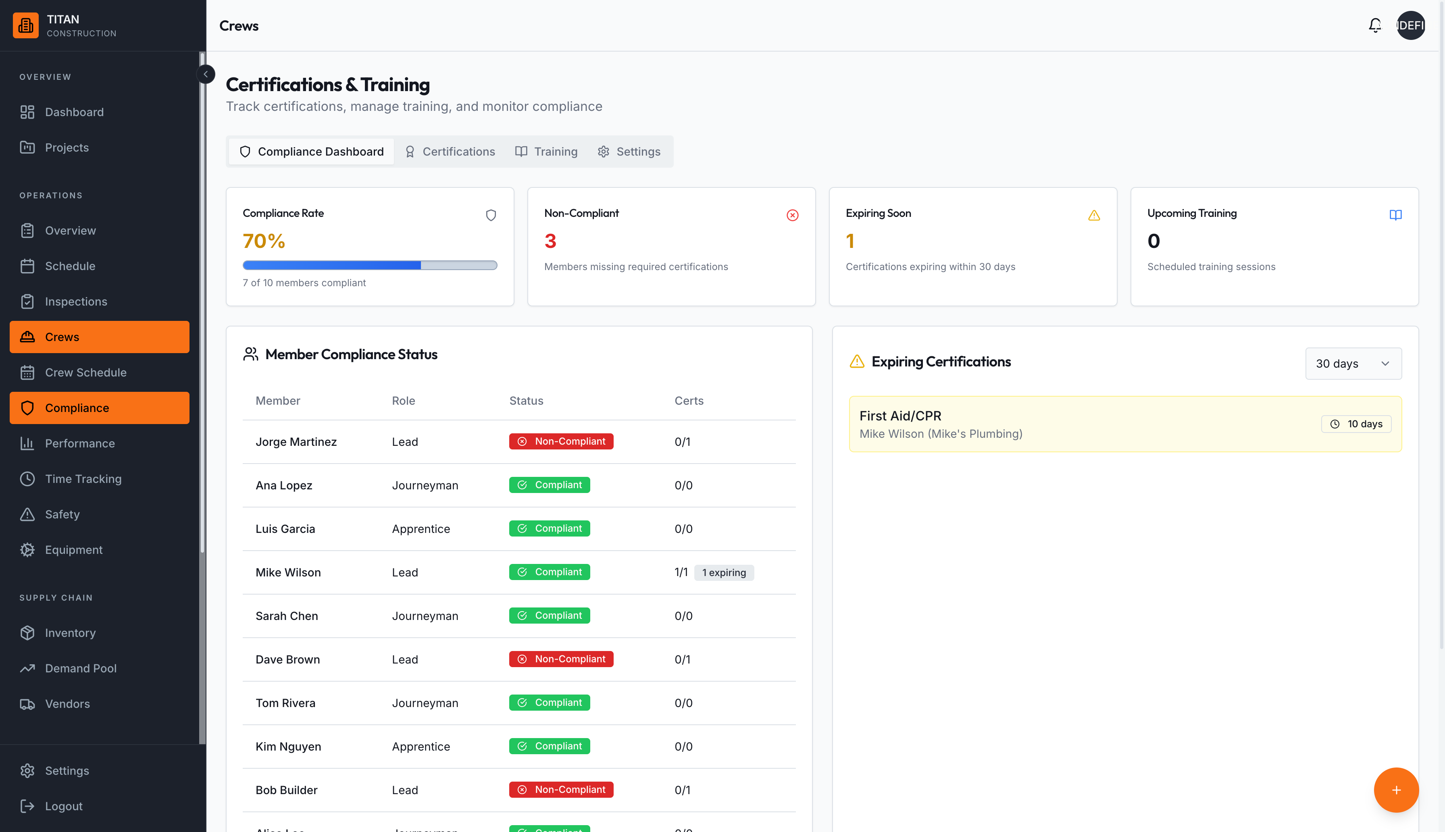Image resolution: width=1445 pixels, height=832 pixels.
Task: Click the Status column header
Action: point(526,401)
